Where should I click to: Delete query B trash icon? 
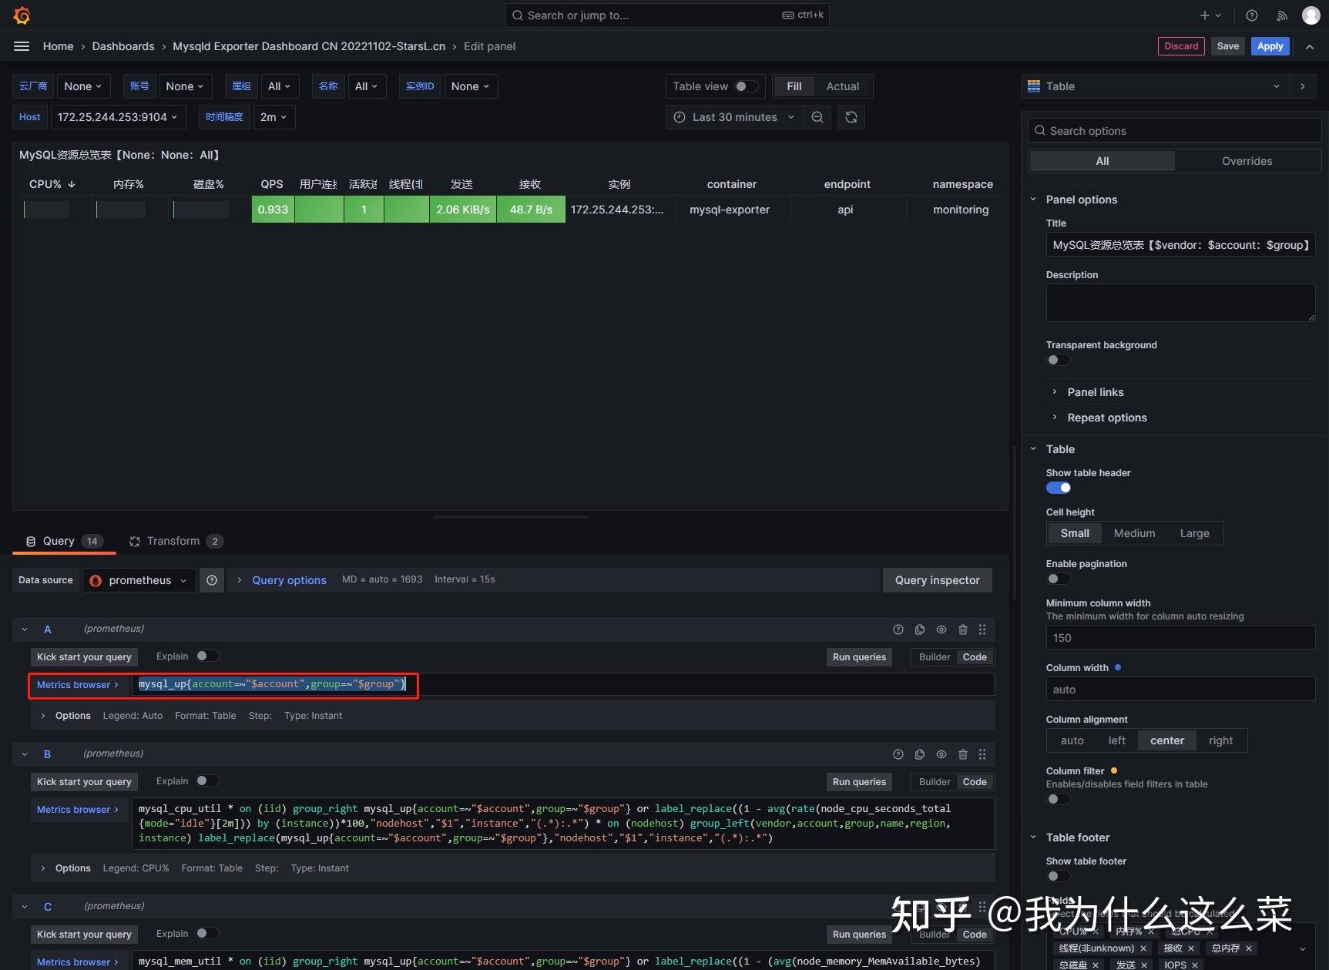tap(963, 754)
